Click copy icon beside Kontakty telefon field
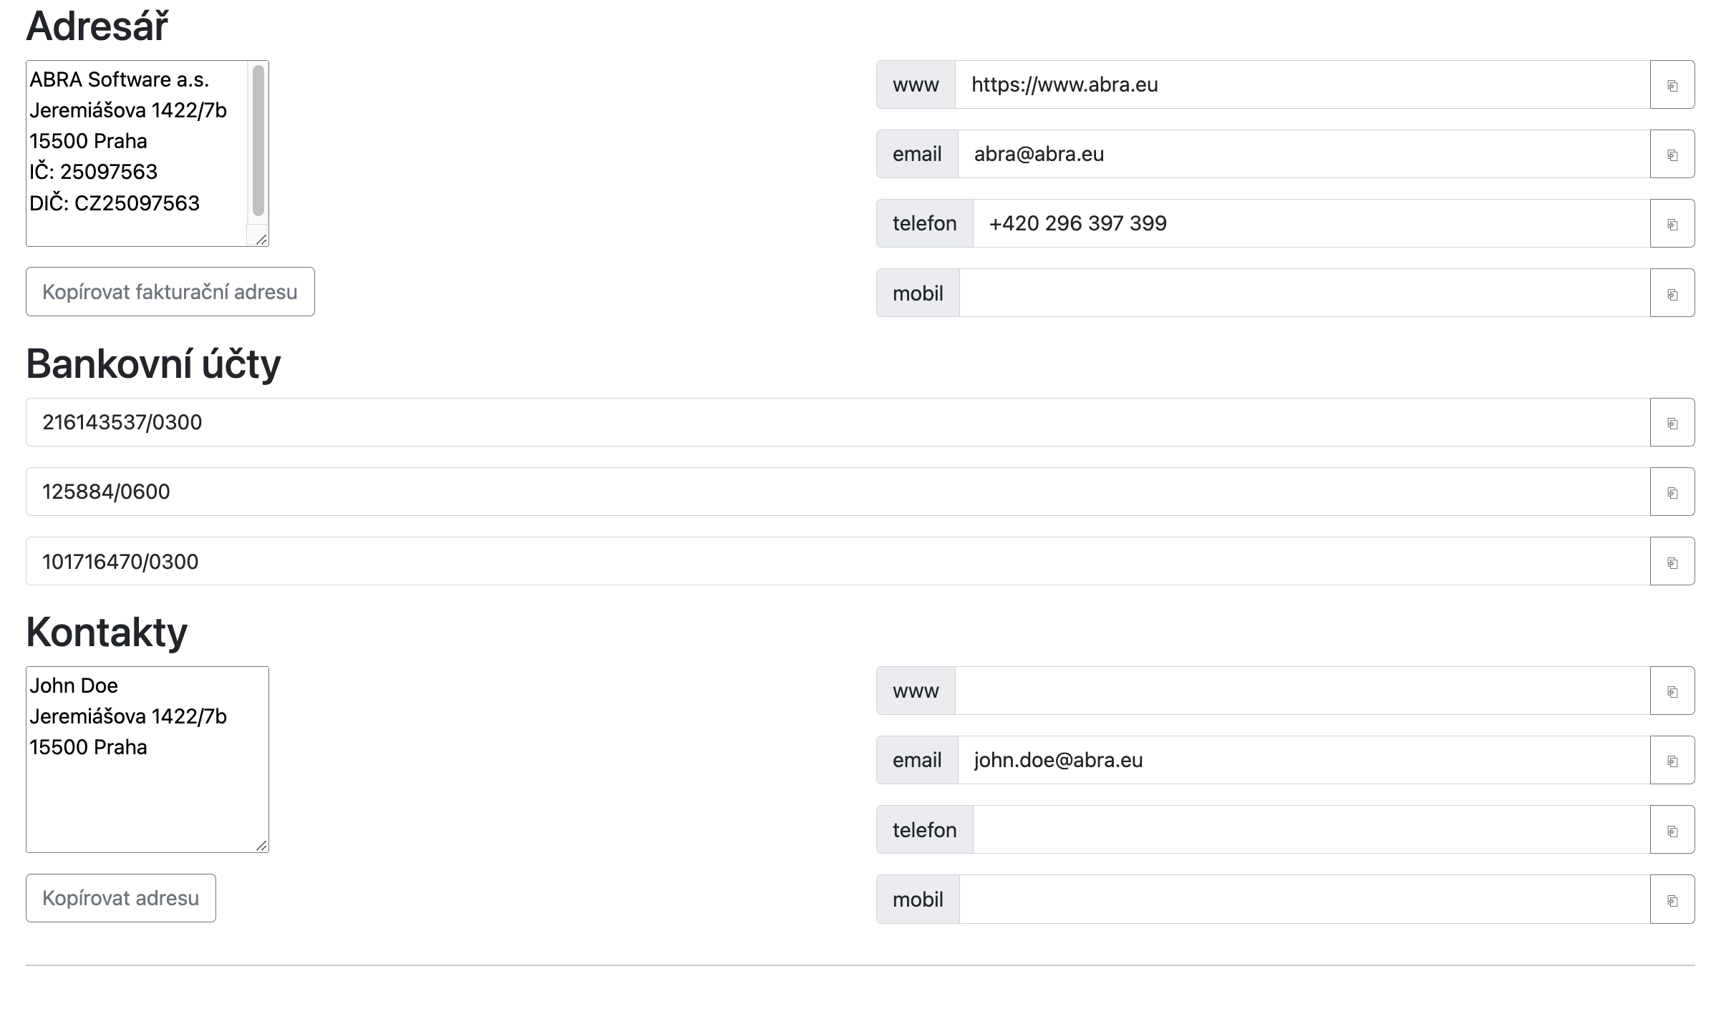The height and width of the screenshot is (1019, 1721). click(1672, 830)
